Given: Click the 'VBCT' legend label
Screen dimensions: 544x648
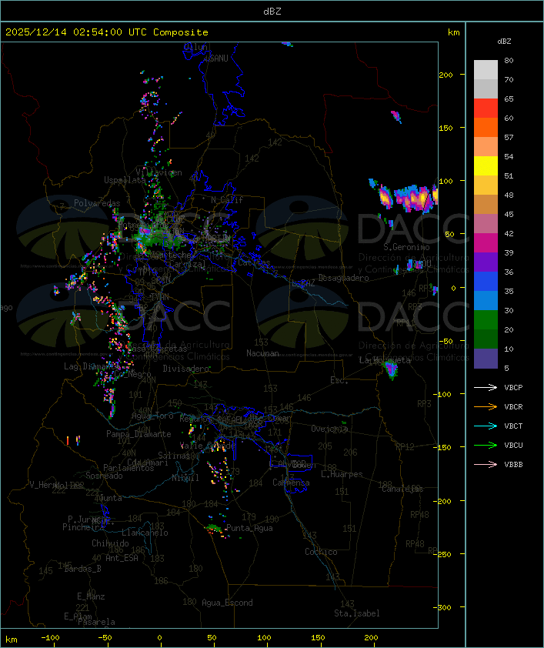Looking at the screenshot, I should 513,426.
